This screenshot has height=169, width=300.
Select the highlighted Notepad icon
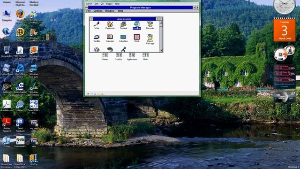coord(136,25)
